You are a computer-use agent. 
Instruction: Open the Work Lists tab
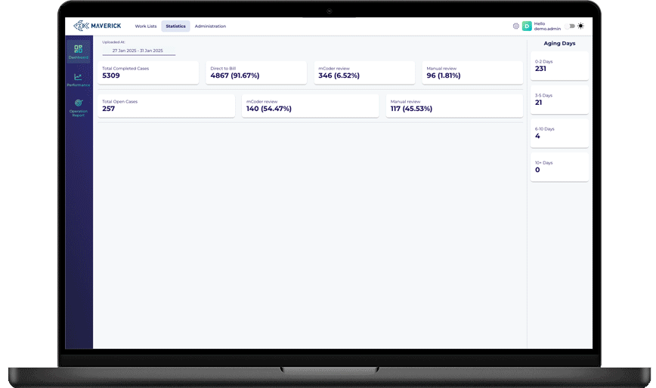point(146,26)
